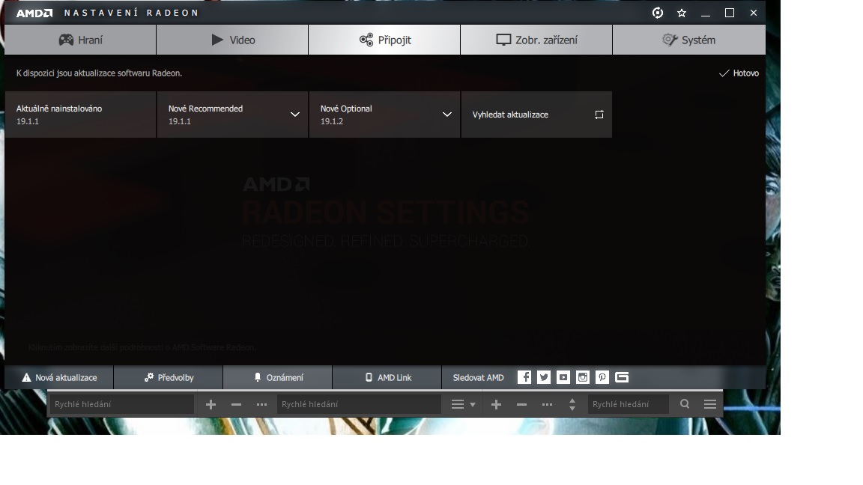Click the play icon on Video tab

click(x=217, y=40)
